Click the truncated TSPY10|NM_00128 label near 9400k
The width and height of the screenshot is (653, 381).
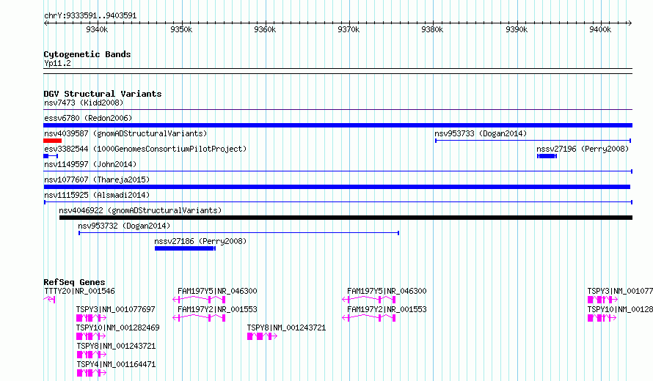pyautogui.click(x=620, y=309)
